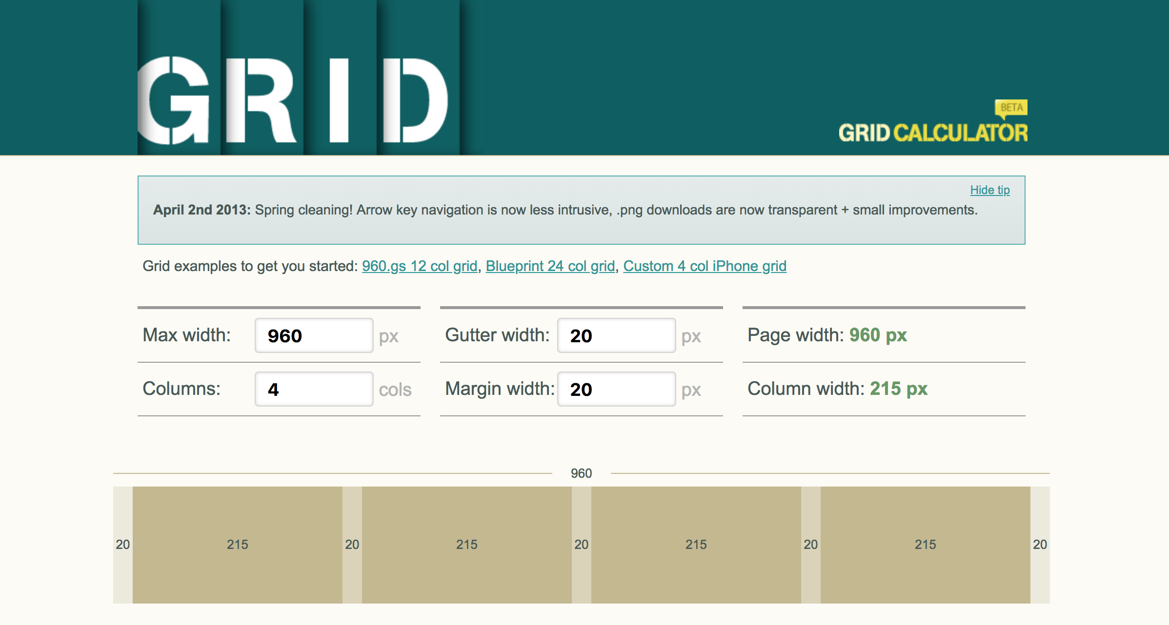Click the left 20 margin strip
1169x625 pixels.
pos(123,545)
